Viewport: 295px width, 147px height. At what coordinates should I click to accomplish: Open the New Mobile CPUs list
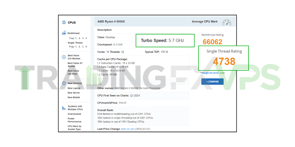pyautogui.click(x=74, y=98)
